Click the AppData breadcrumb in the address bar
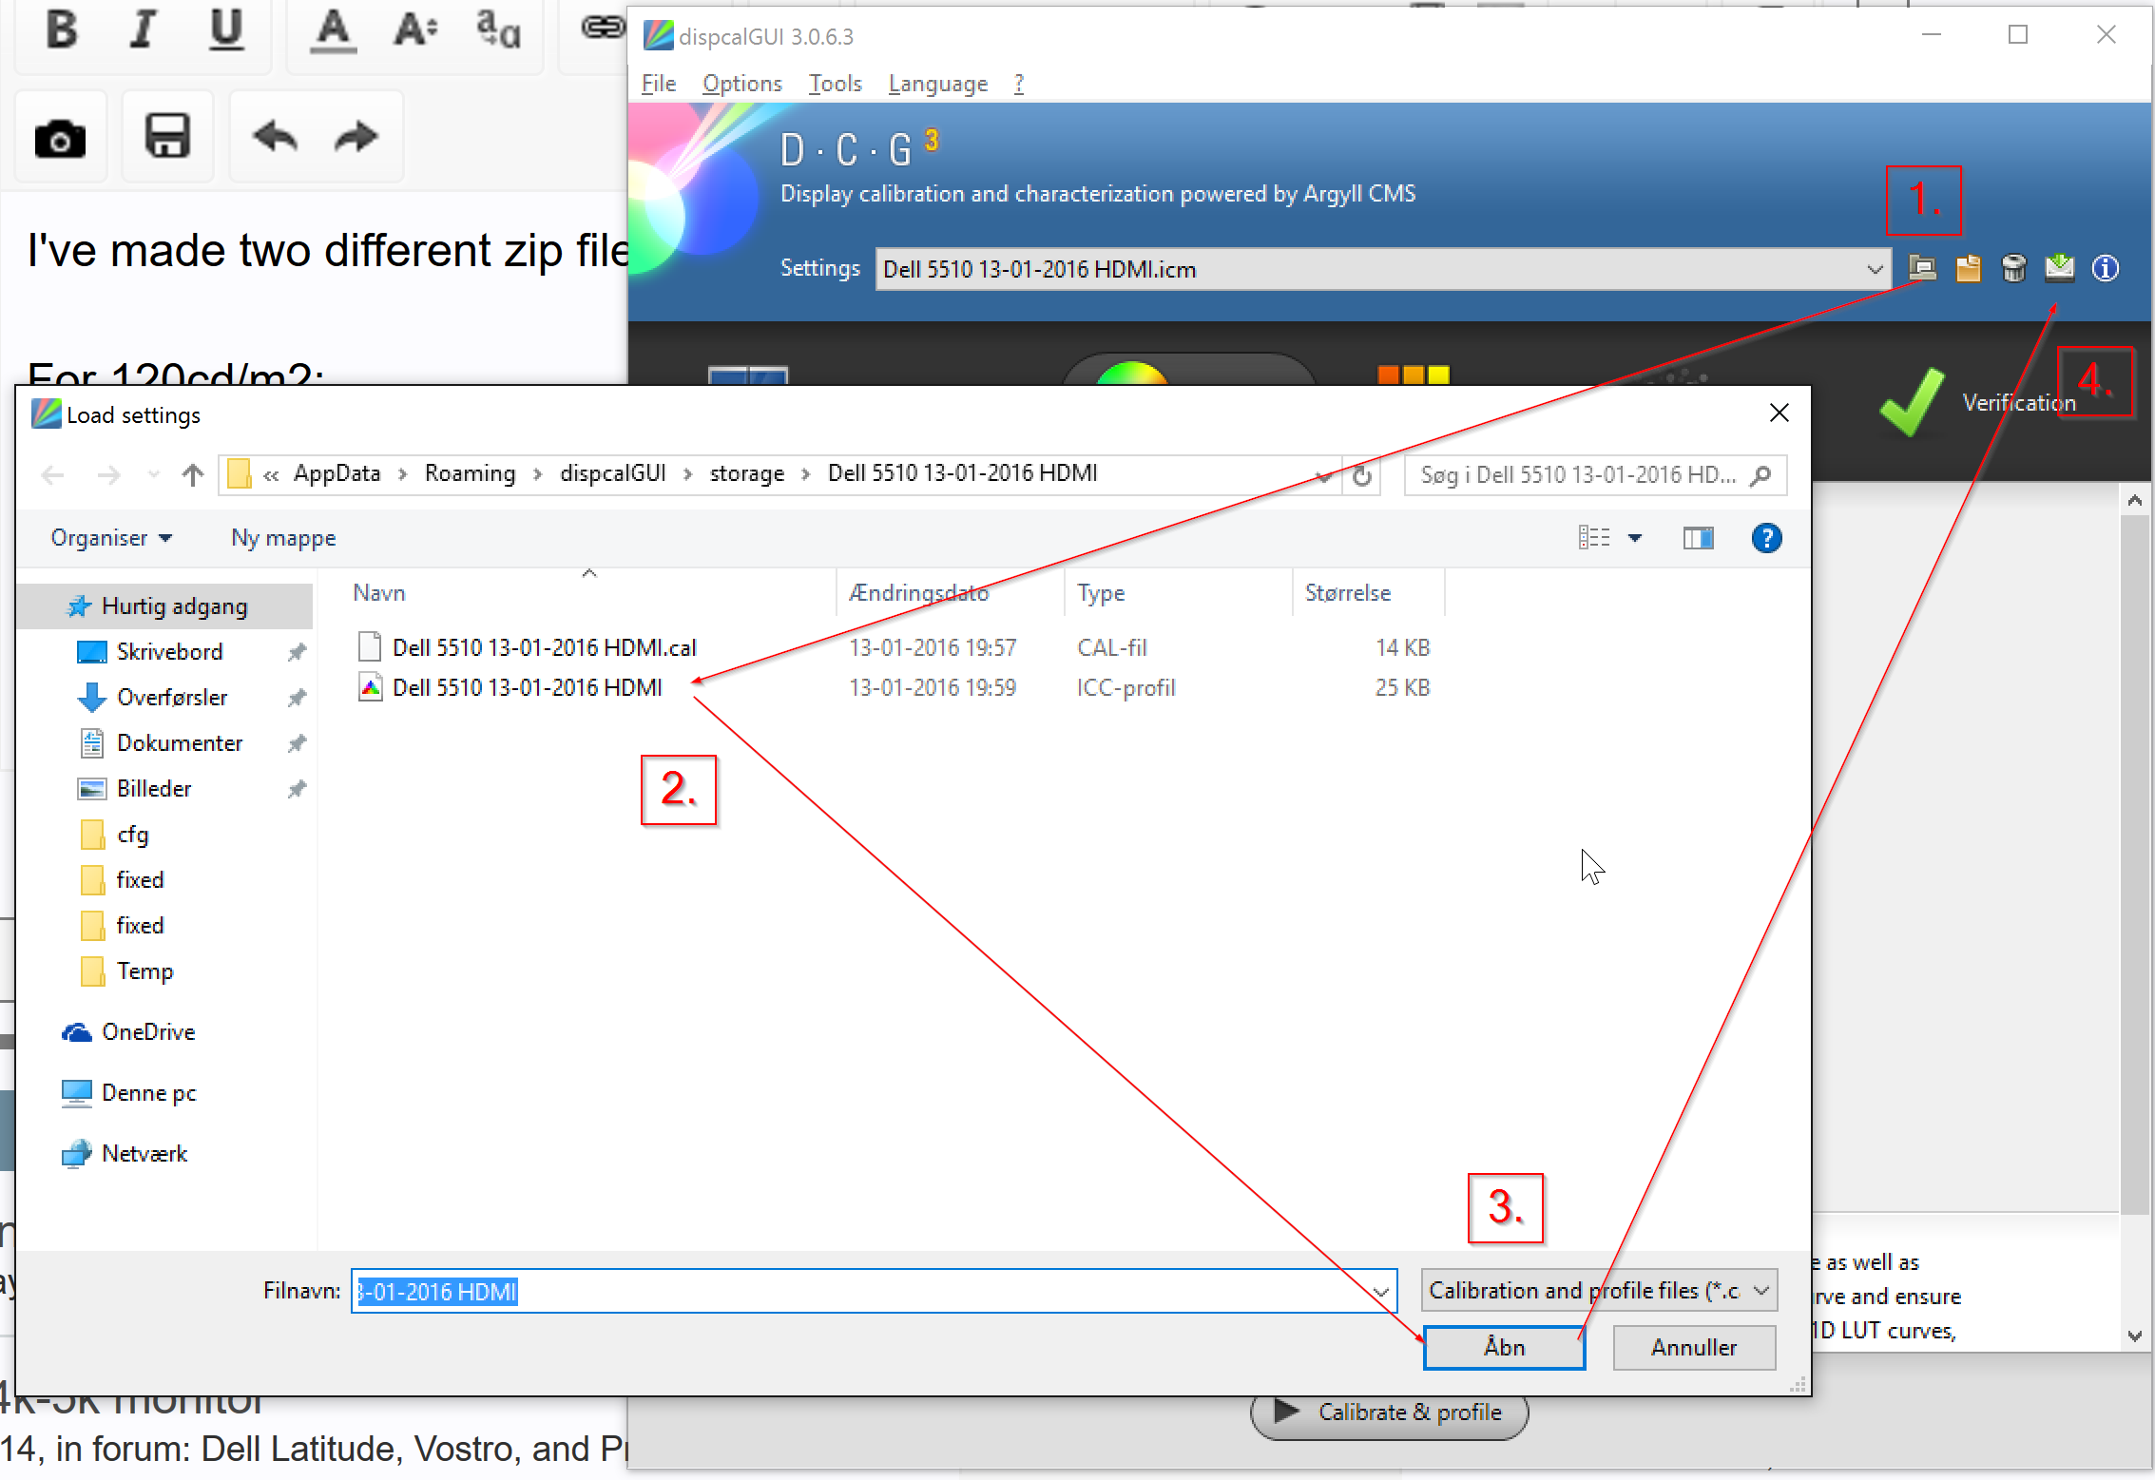 pos(337,473)
